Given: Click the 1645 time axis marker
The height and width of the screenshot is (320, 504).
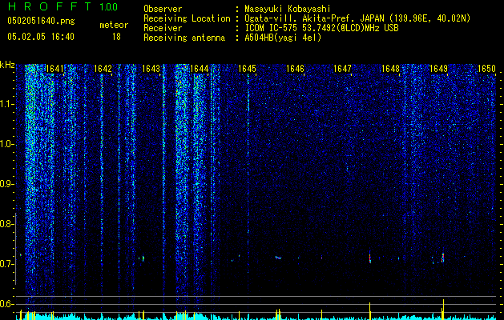Looking at the screenshot, I should coord(247,69).
